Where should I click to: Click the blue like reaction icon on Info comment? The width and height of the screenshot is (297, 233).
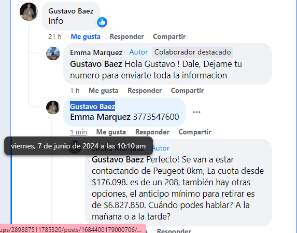[x=102, y=22]
